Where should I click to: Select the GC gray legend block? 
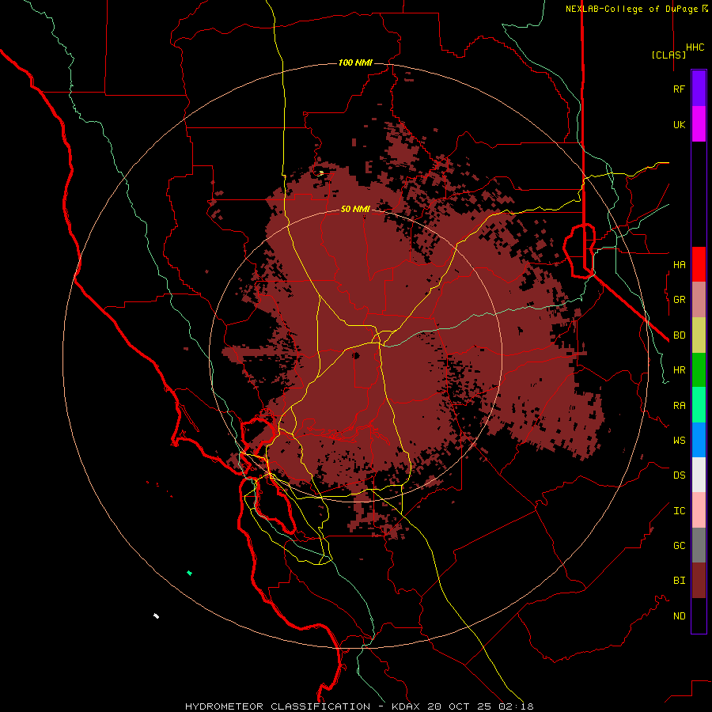coord(699,545)
